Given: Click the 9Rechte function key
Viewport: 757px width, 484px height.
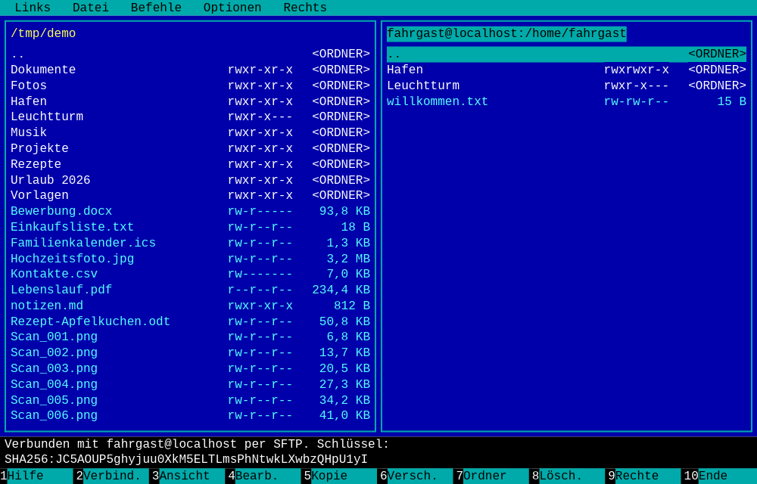Looking at the screenshot, I should tap(643, 476).
